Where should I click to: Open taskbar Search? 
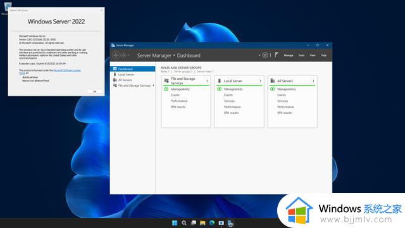tap(184, 223)
